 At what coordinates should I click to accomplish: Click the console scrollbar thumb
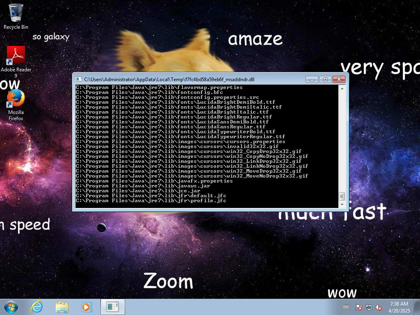tap(342, 196)
